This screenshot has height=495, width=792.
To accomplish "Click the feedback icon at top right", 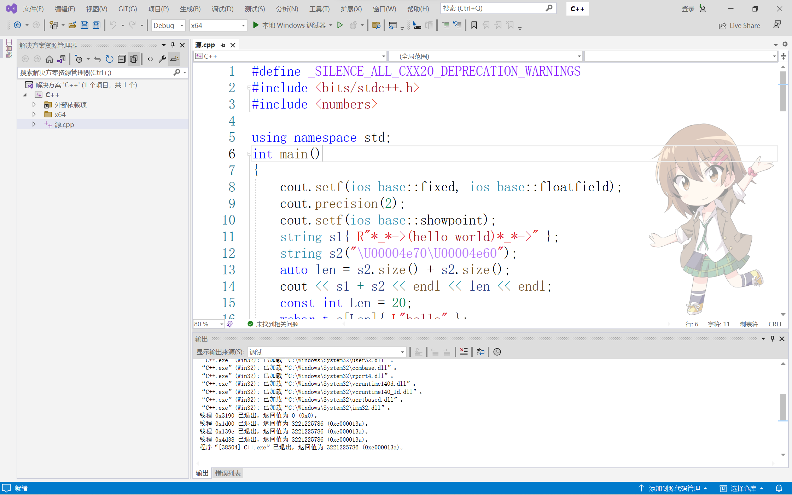I will (777, 25).
